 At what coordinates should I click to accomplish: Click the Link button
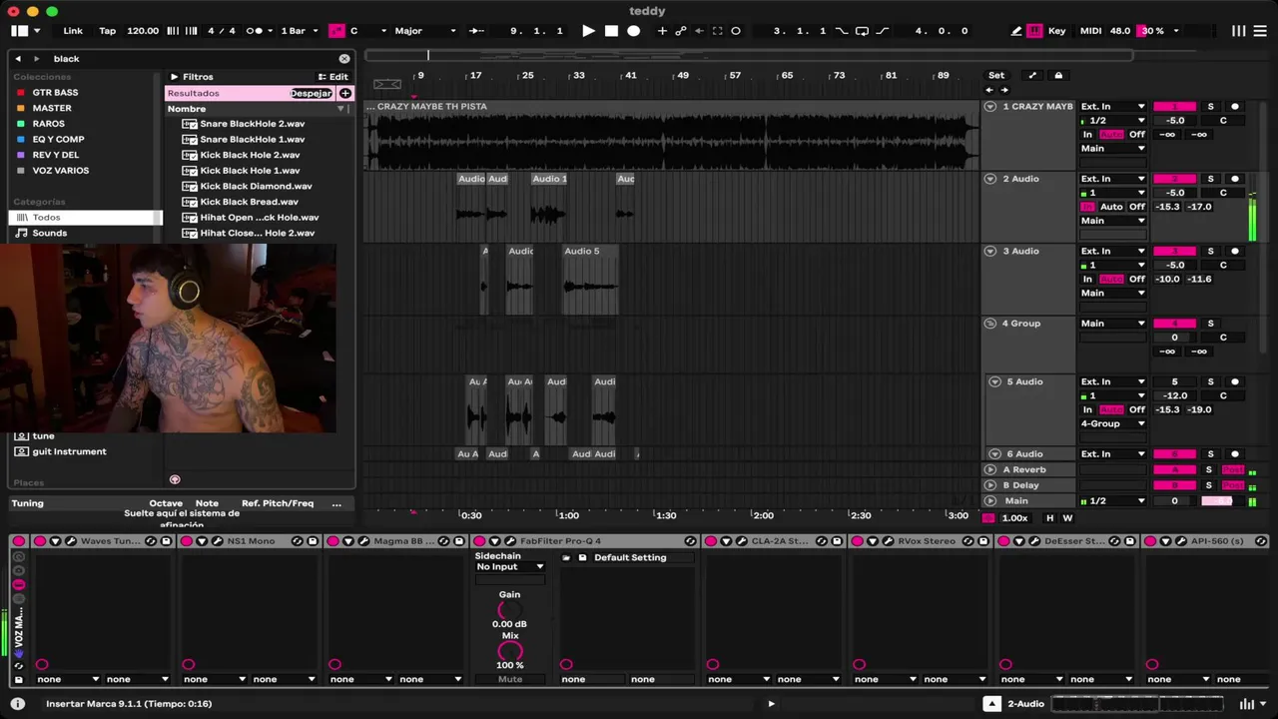click(73, 31)
